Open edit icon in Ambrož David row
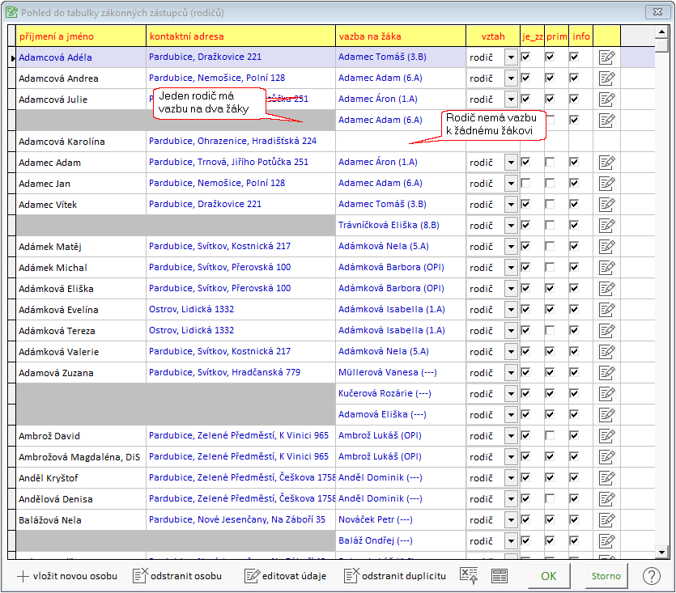The width and height of the screenshot is (676, 593). click(x=606, y=436)
